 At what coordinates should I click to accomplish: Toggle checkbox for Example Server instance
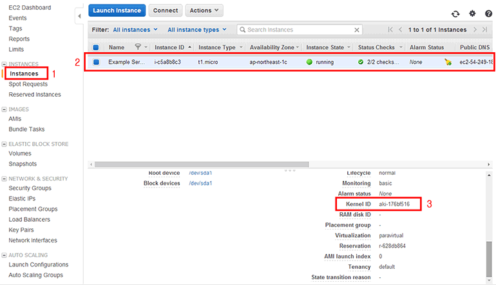pyautogui.click(x=96, y=62)
